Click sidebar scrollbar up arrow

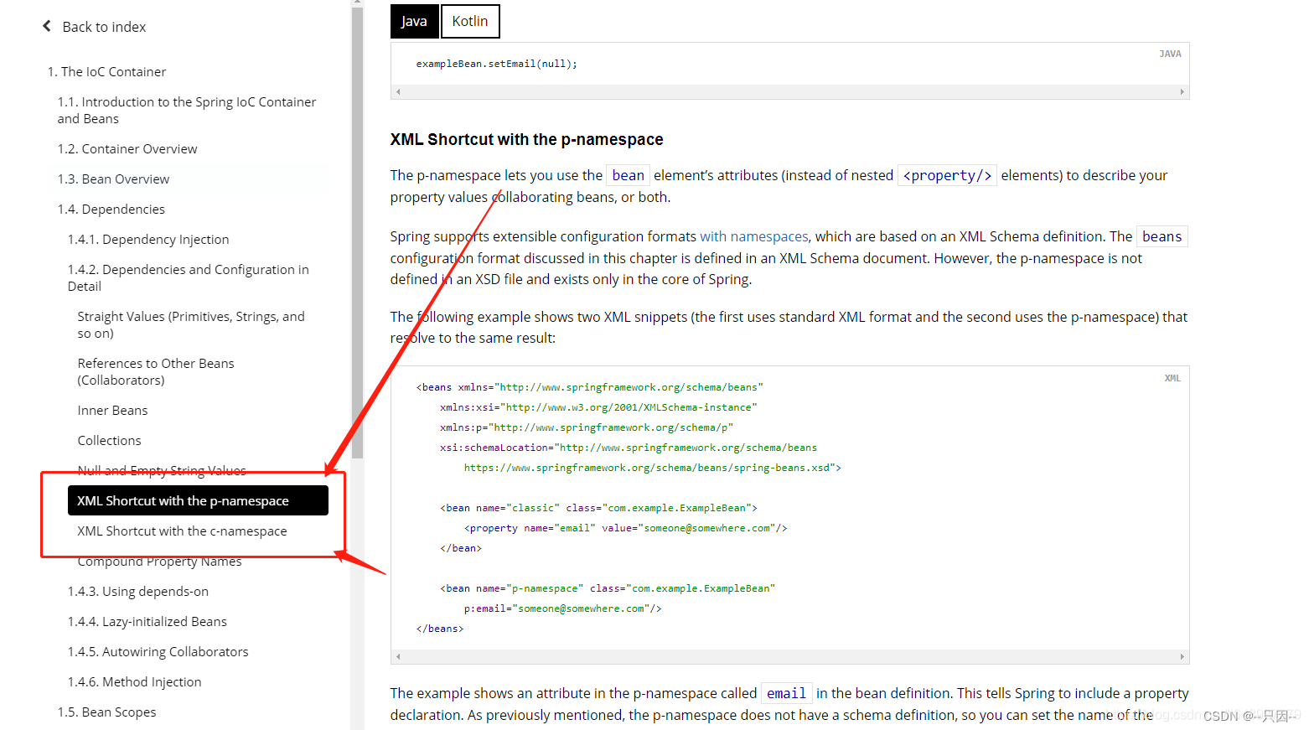click(x=358, y=3)
